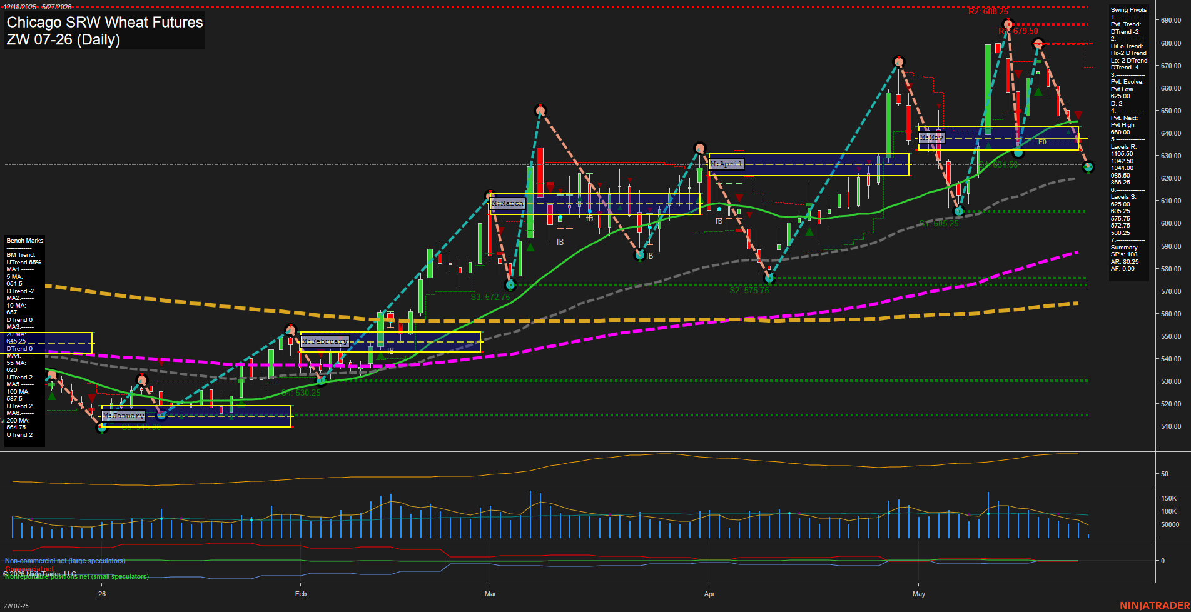Click the 'Apr' date axis label
Viewport: 1191px width, 612px height.
(x=709, y=594)
